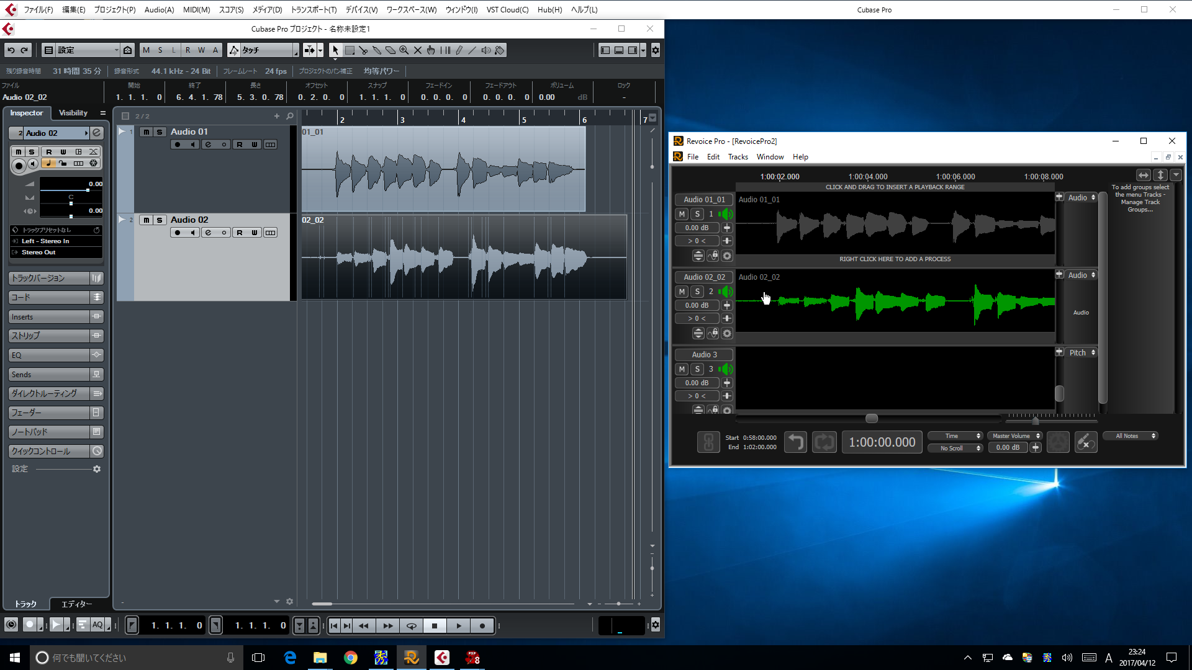Select the Zoom magnifier tool
This screenshot has width=1192, height=670.
point(404,50)
